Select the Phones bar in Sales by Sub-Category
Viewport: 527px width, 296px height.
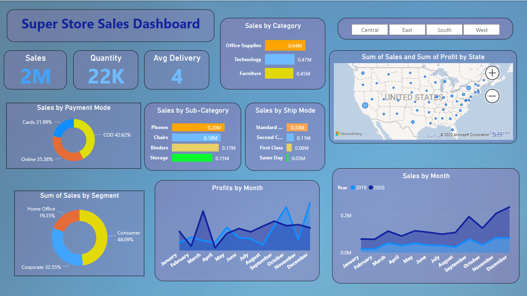(x=198, y=127)
